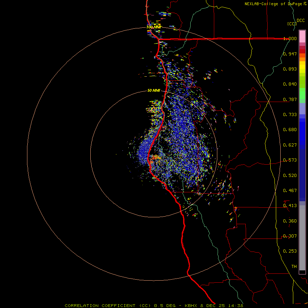Click the 0.467 scale value
Viewport: 308px width, 308px height.
click(x=290, y=191)
